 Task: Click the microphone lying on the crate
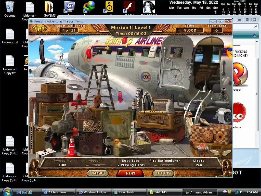tap(57, 82)
